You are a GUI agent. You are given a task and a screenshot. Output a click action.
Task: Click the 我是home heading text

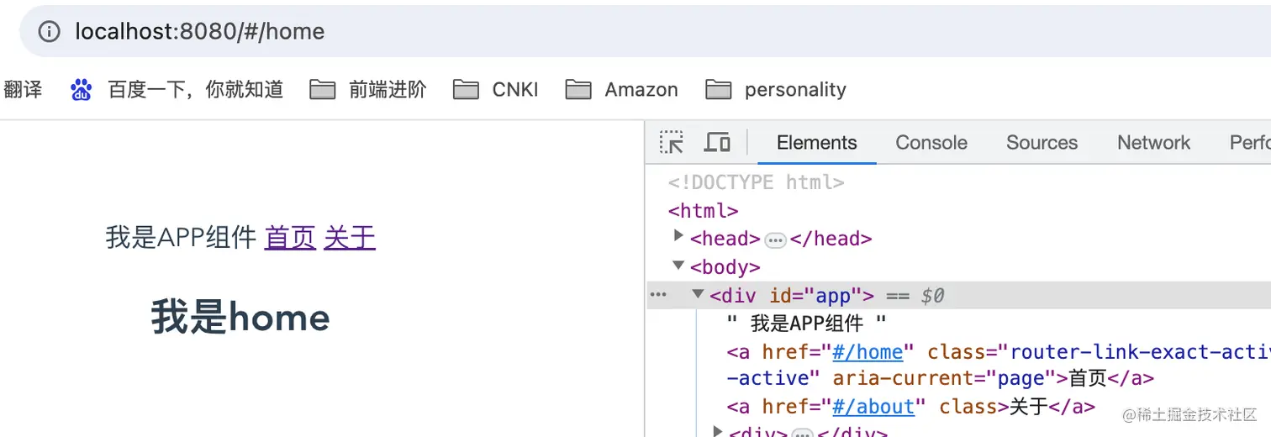240,318
